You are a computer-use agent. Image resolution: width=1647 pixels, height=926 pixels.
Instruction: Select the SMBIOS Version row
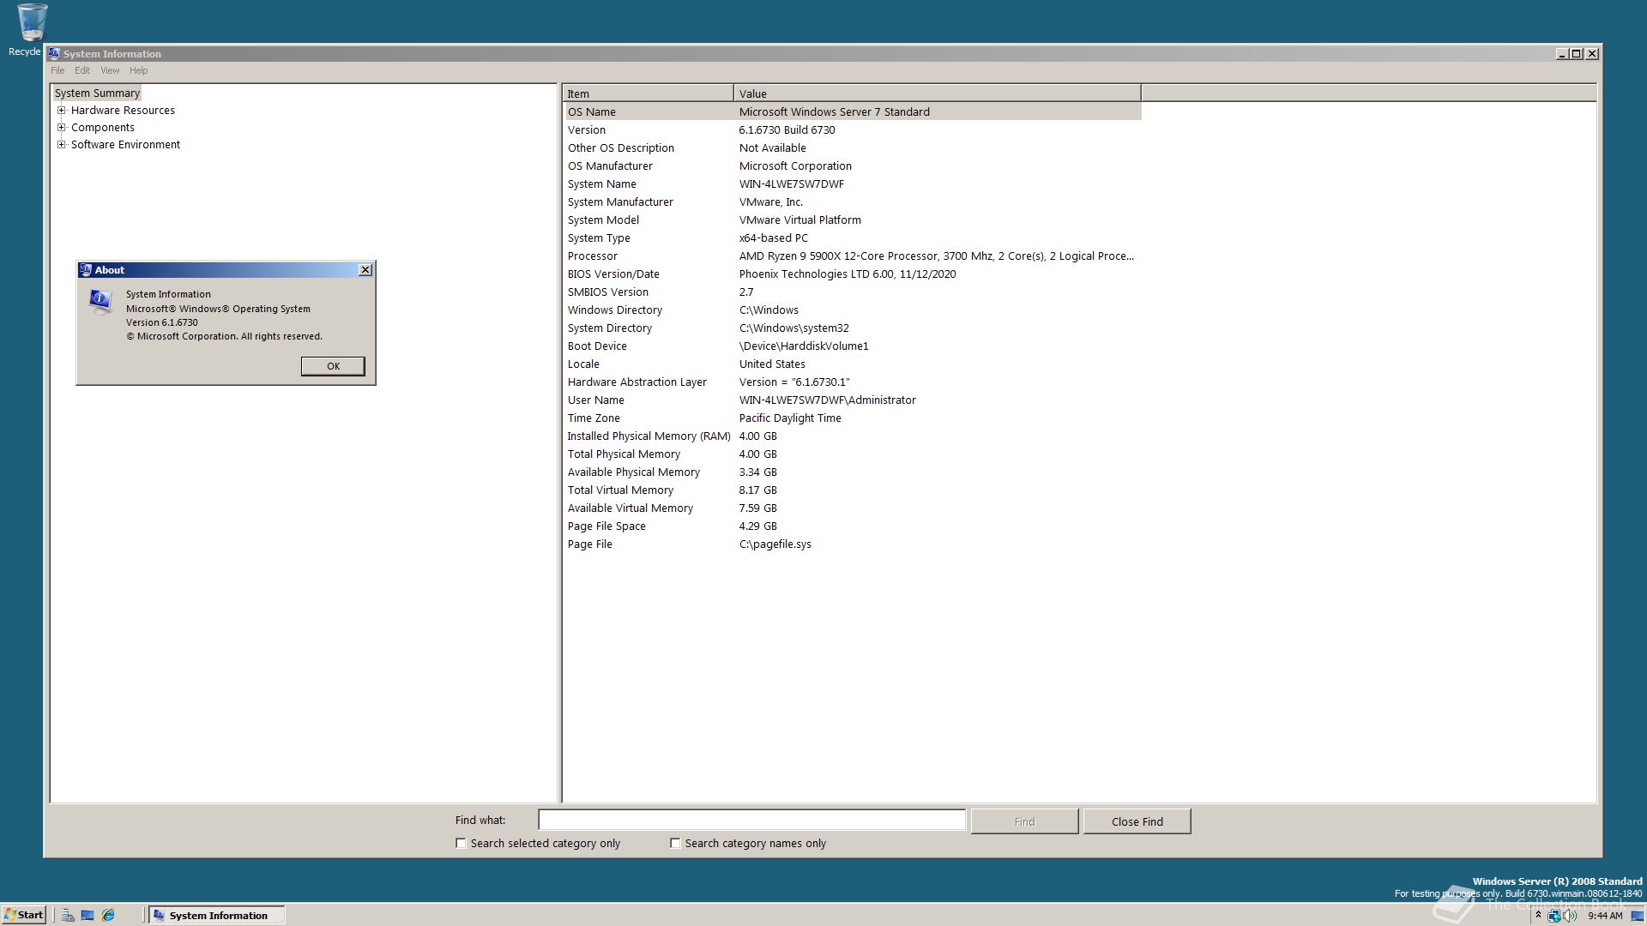point(853,292)
